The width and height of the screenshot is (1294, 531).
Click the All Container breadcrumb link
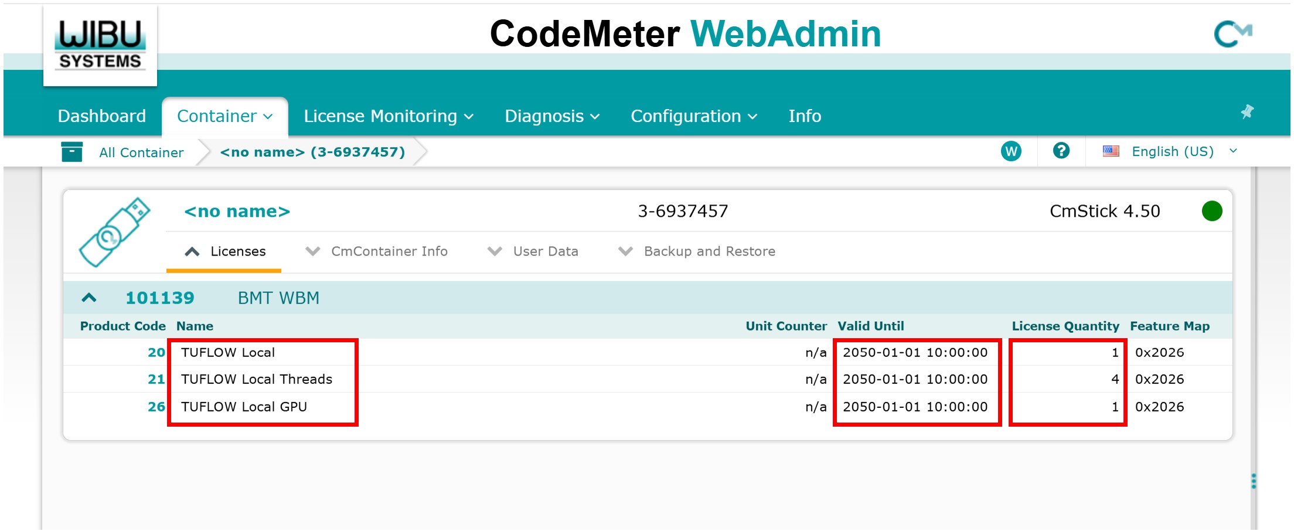141,152
